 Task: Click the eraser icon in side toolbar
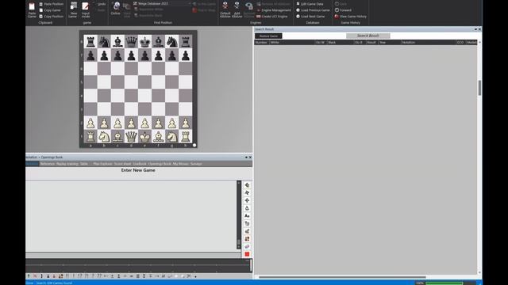247,246
